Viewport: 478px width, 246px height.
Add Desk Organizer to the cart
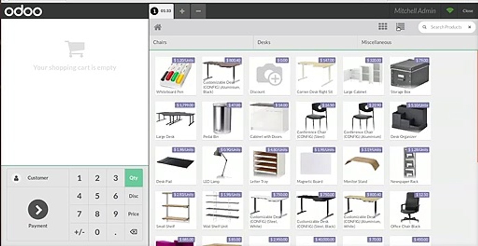click(x=410, y=121)
